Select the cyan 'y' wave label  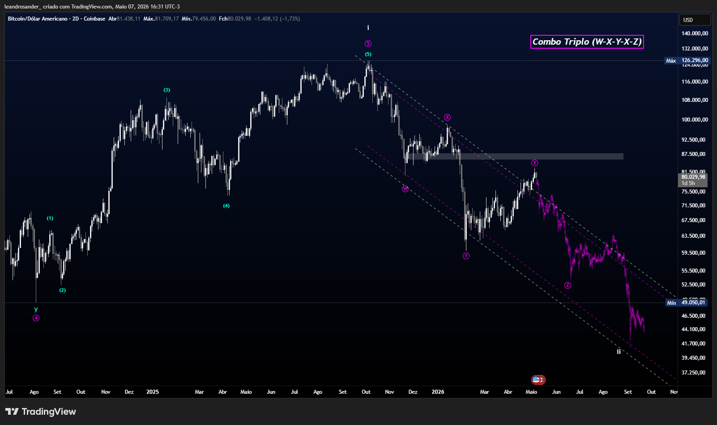coord(36,309)
